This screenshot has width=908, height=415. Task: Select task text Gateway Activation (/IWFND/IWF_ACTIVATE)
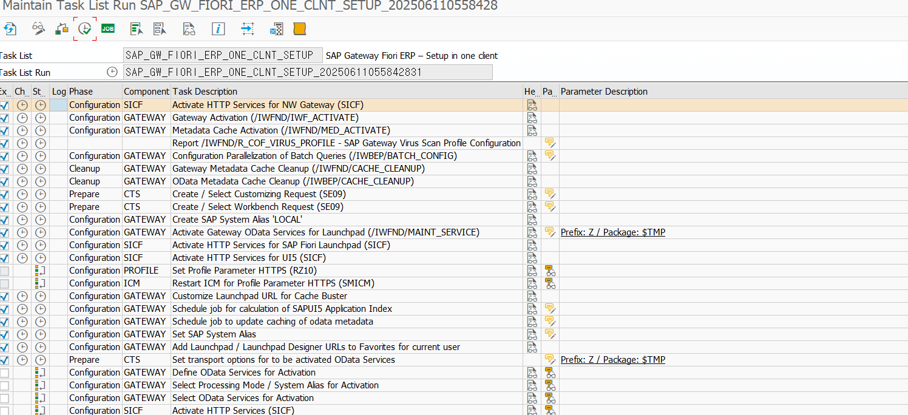pos(265,118)
